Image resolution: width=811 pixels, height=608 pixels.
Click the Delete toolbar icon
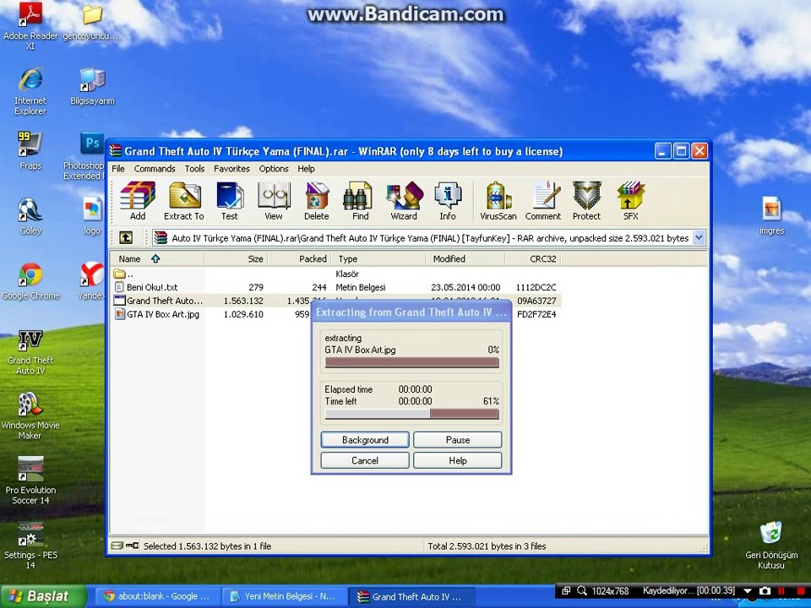click(x=317, y=201)
